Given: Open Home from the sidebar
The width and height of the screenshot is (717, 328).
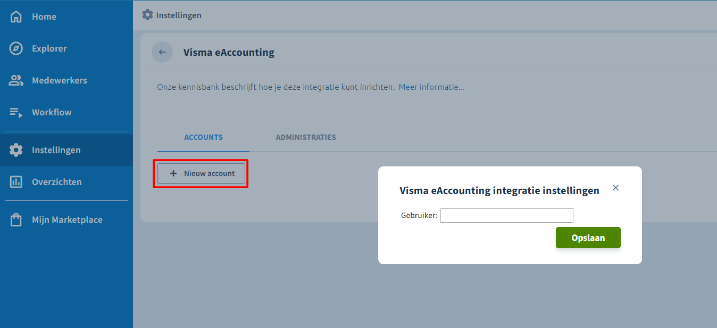Looking at the screenshot, I should coord(66,16).
